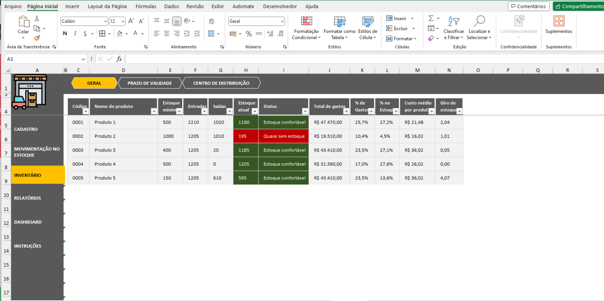Screen dimensions: 604x301
Task: Click the decrease decimal places icon
Action: pyautogui.click(x=282, y=34)
